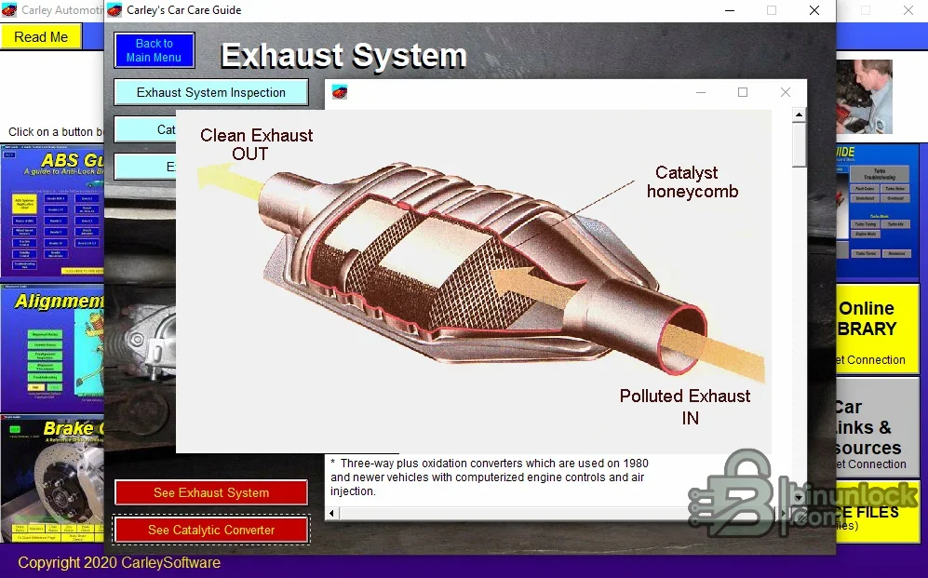Click 'Copyright 2020 CarleySoftware' text
Image resolution: width=928 pixels, height=578 pixels.
119,562
